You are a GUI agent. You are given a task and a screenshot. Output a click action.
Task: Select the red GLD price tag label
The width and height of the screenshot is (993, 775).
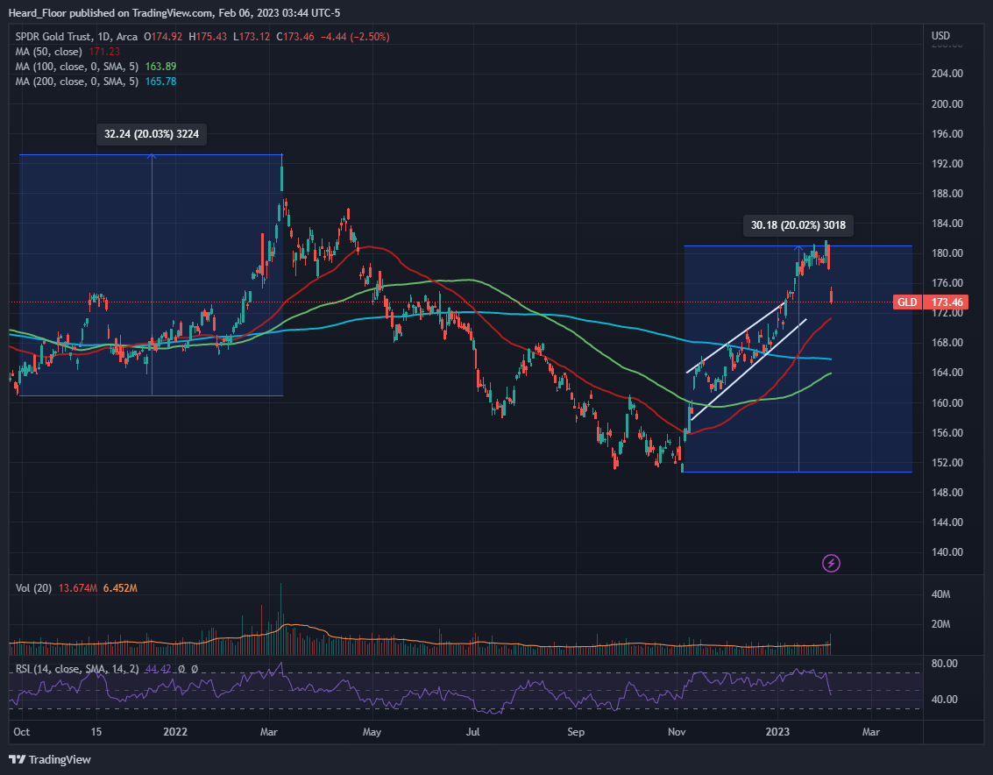coord(907,302)
